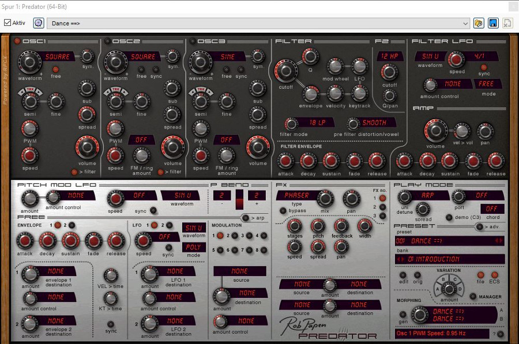Viewport: 519px width, 344px height.
Task: Click the FX mix knob
Action: coord(325,199)
